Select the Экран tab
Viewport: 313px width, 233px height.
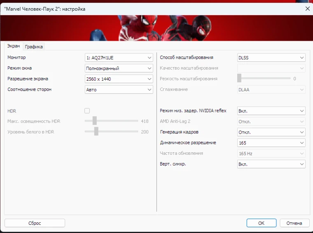pos(14,46)
